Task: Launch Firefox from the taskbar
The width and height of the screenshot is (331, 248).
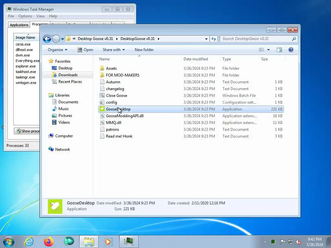Action: (x=49, y=242)
